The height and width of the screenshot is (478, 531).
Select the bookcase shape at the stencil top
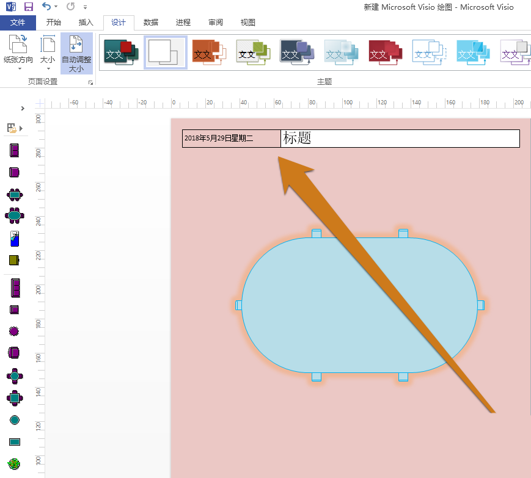pos(15,149)
